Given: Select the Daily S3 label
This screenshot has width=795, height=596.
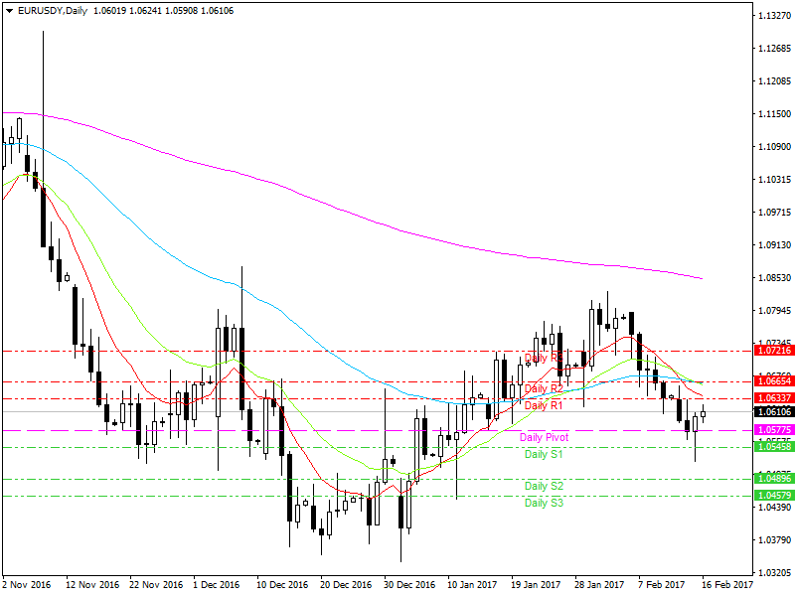Looking at the screenshot, I should [544, 503].
